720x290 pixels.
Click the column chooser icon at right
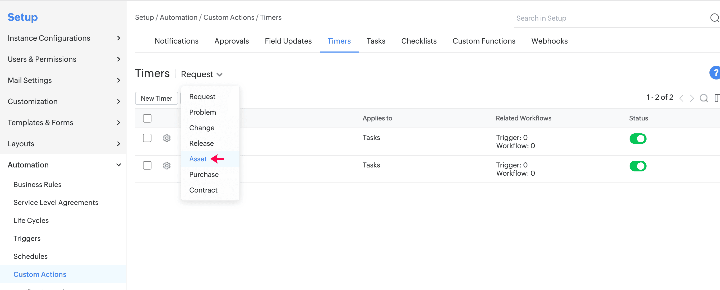[x=717, y=98]
